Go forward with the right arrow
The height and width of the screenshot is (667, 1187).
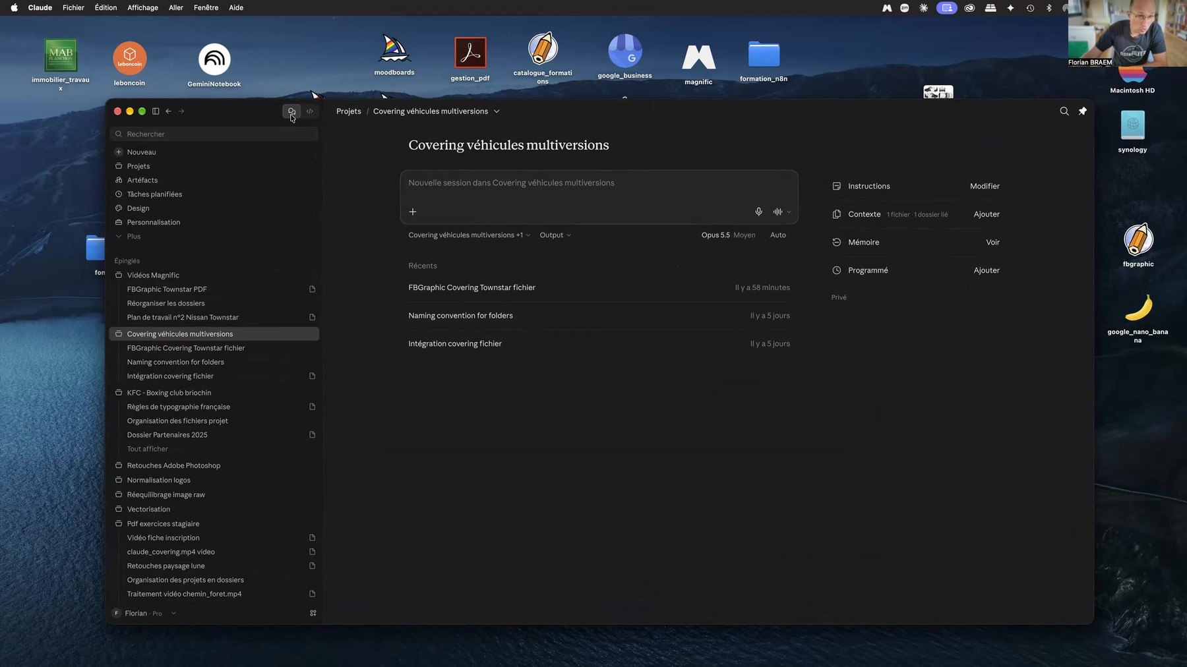(x=181, y=111)
